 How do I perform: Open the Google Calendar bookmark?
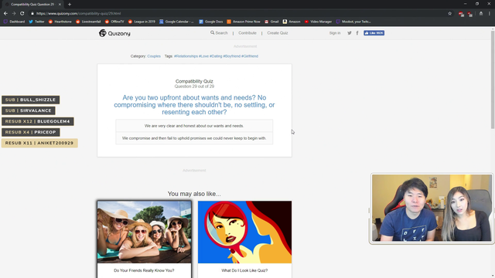coord(176,22)
